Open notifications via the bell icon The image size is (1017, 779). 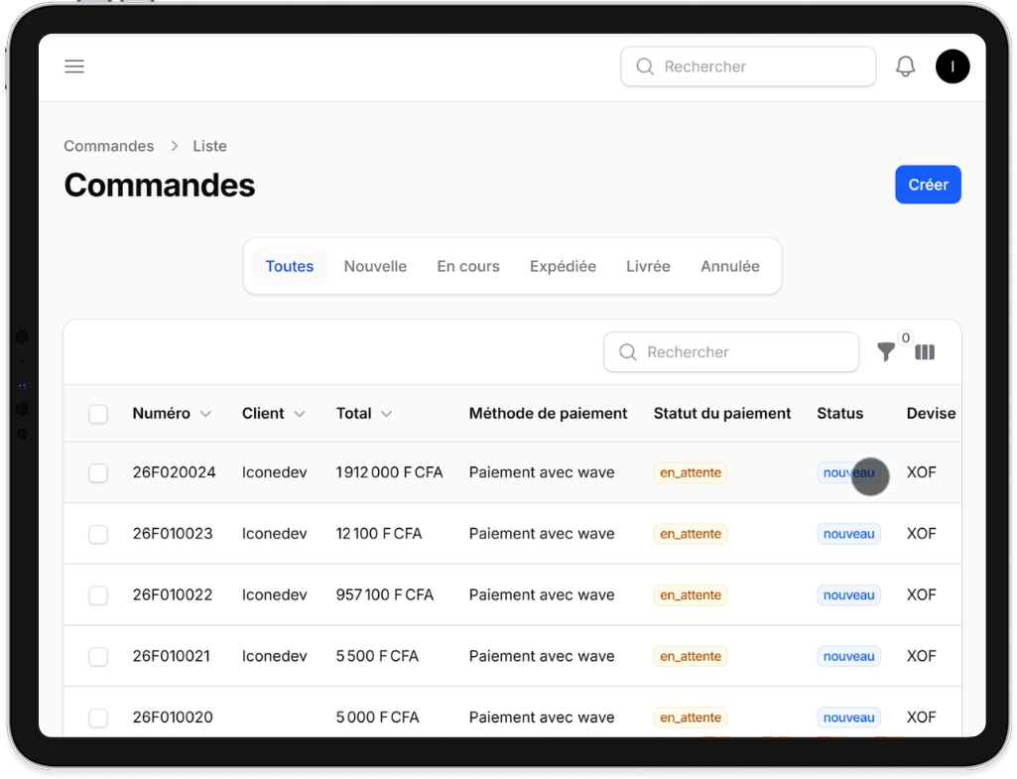click(x=904, y=65)
